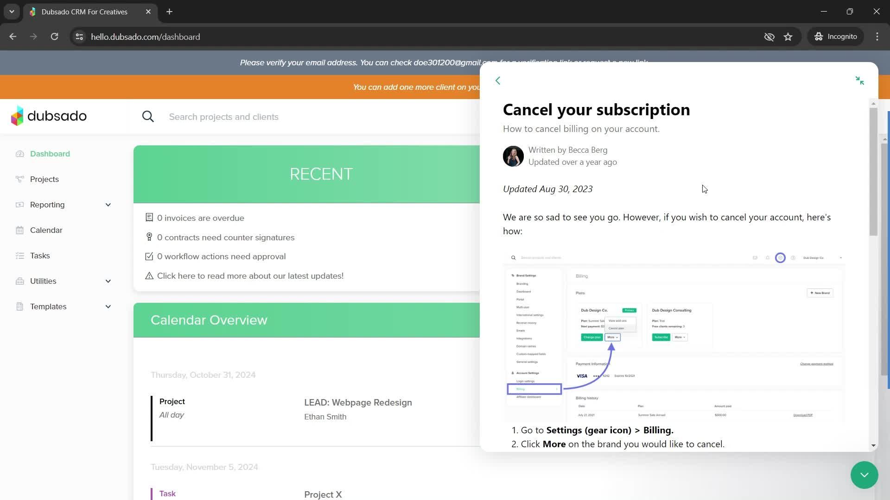Click 0 contracts need counter signatures
Screen dimensions: 890x500
pos(226,237)
